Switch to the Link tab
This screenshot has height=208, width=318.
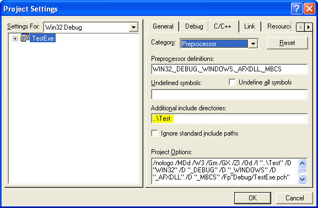250,26
